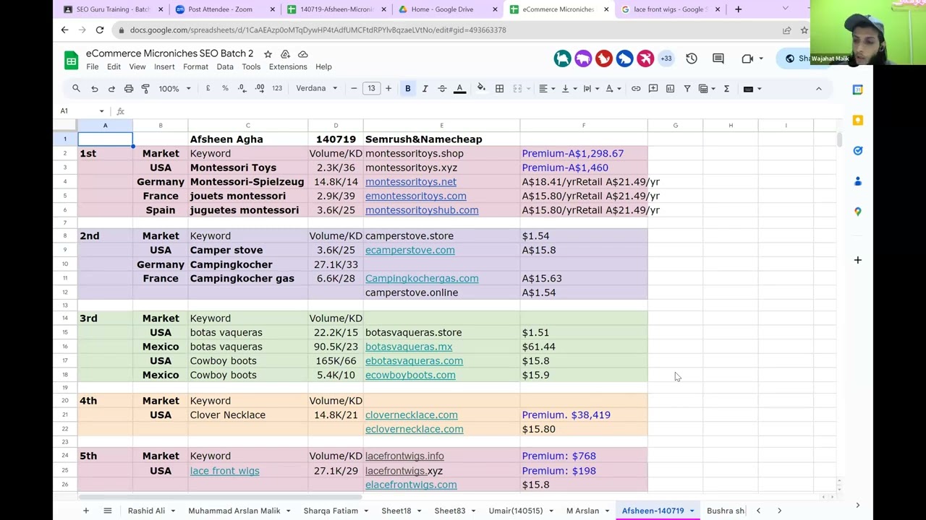Decrease the font size

pos(354,89)
